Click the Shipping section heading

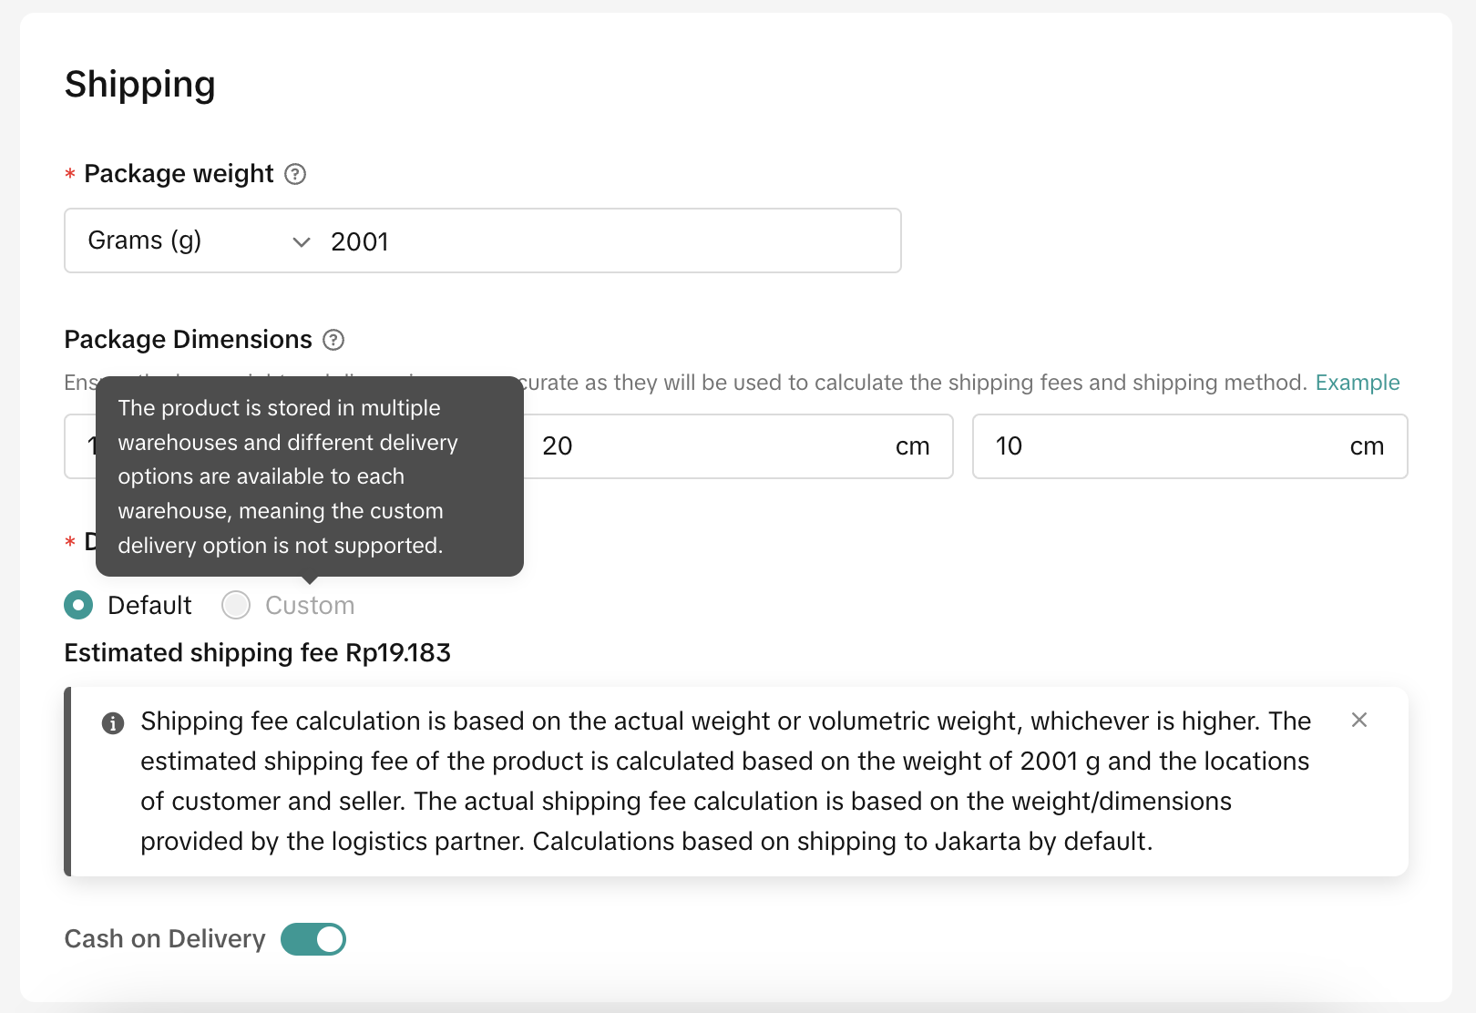click(x=140, y=85)
